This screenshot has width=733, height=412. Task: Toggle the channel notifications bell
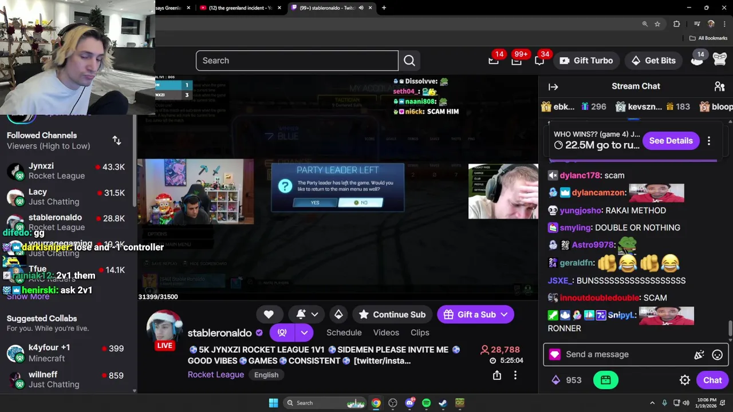[x=301, y=314]
